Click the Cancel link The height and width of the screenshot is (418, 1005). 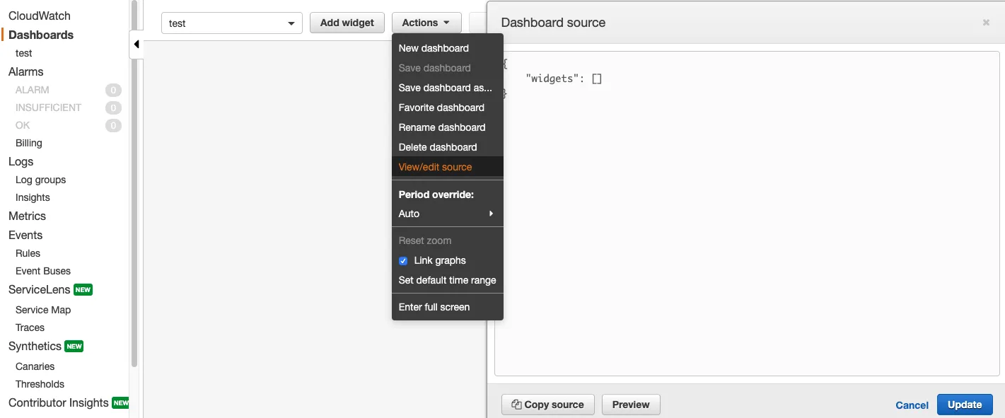(912, 405)
